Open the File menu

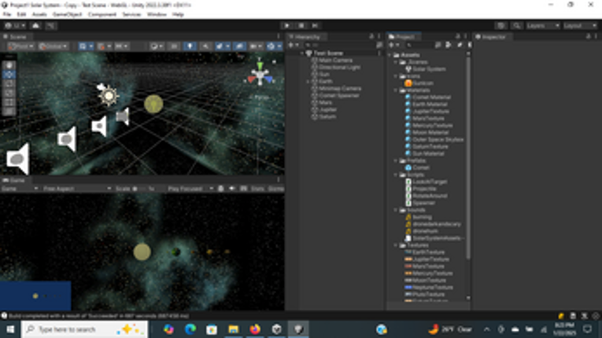click(7, 15)
